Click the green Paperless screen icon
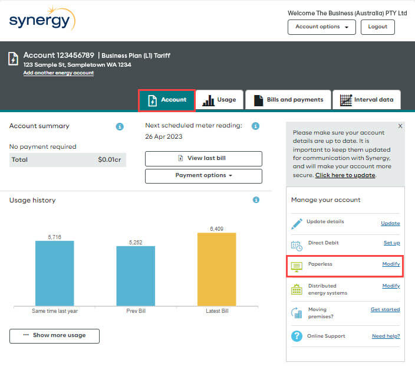415x366 pixels. point(297,267)
